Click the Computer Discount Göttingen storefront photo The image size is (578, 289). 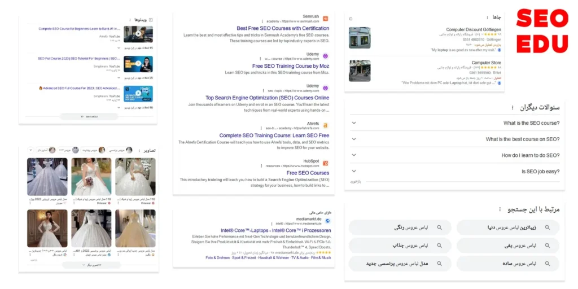[x=360, y=38]
